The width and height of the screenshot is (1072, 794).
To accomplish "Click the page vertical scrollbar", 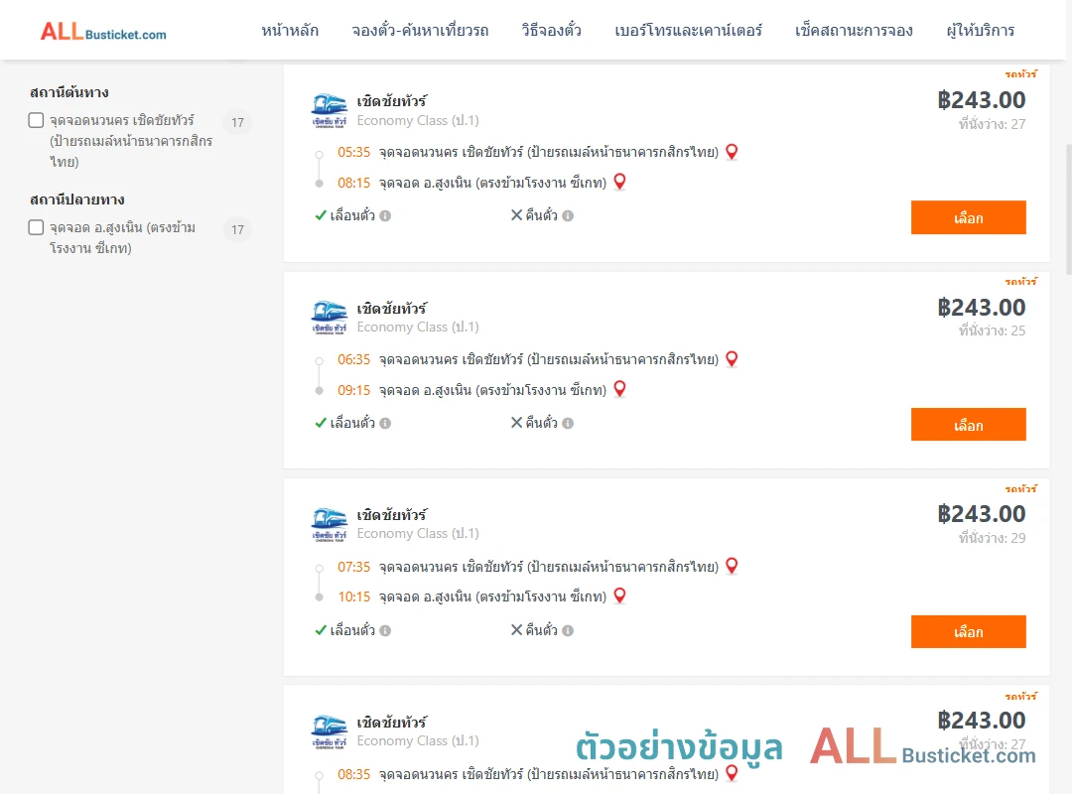I will (1069, 208).
